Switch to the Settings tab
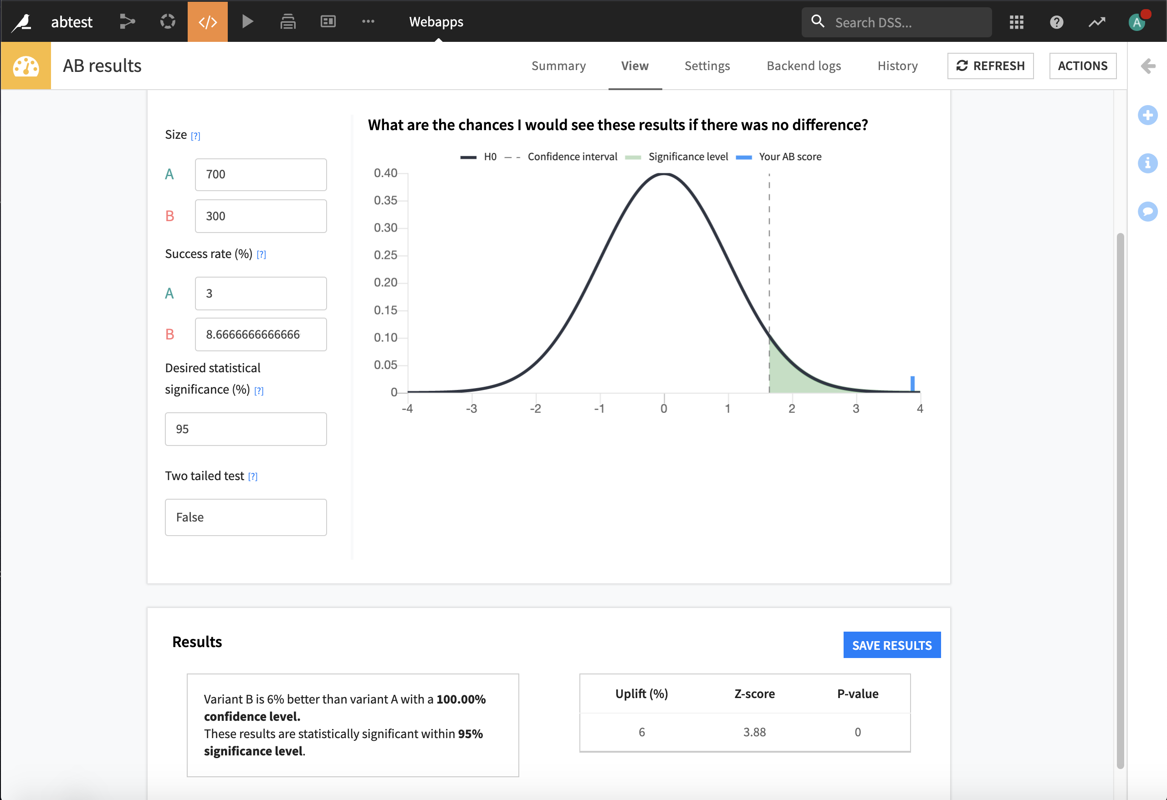 [706, 66]
